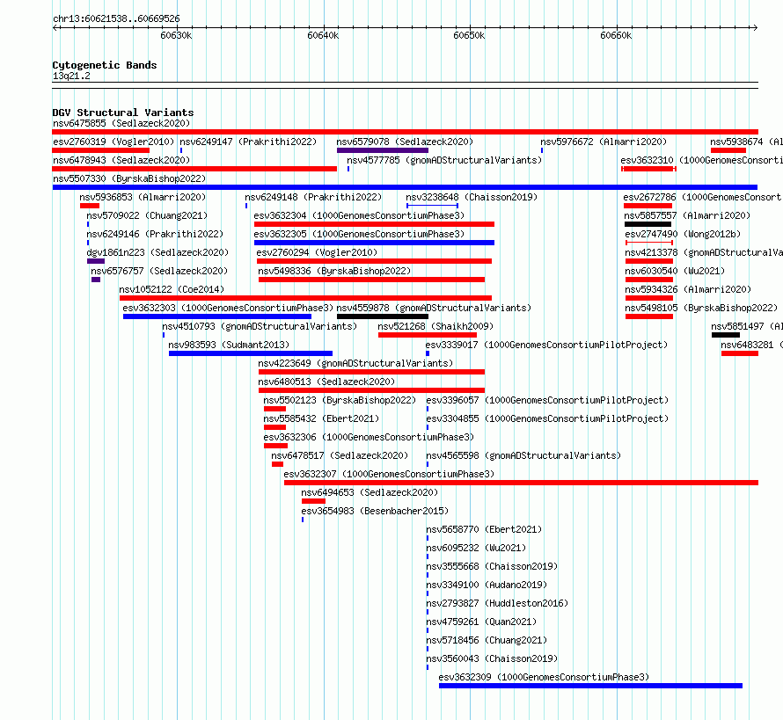Select nsv5507330 (ByrskaBishop2022) label
783x720 pixels.
129,178
